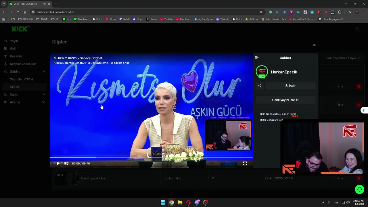Open the apps grid in bookmarks bar
The image size is (368, 207).
coord(4,19)
